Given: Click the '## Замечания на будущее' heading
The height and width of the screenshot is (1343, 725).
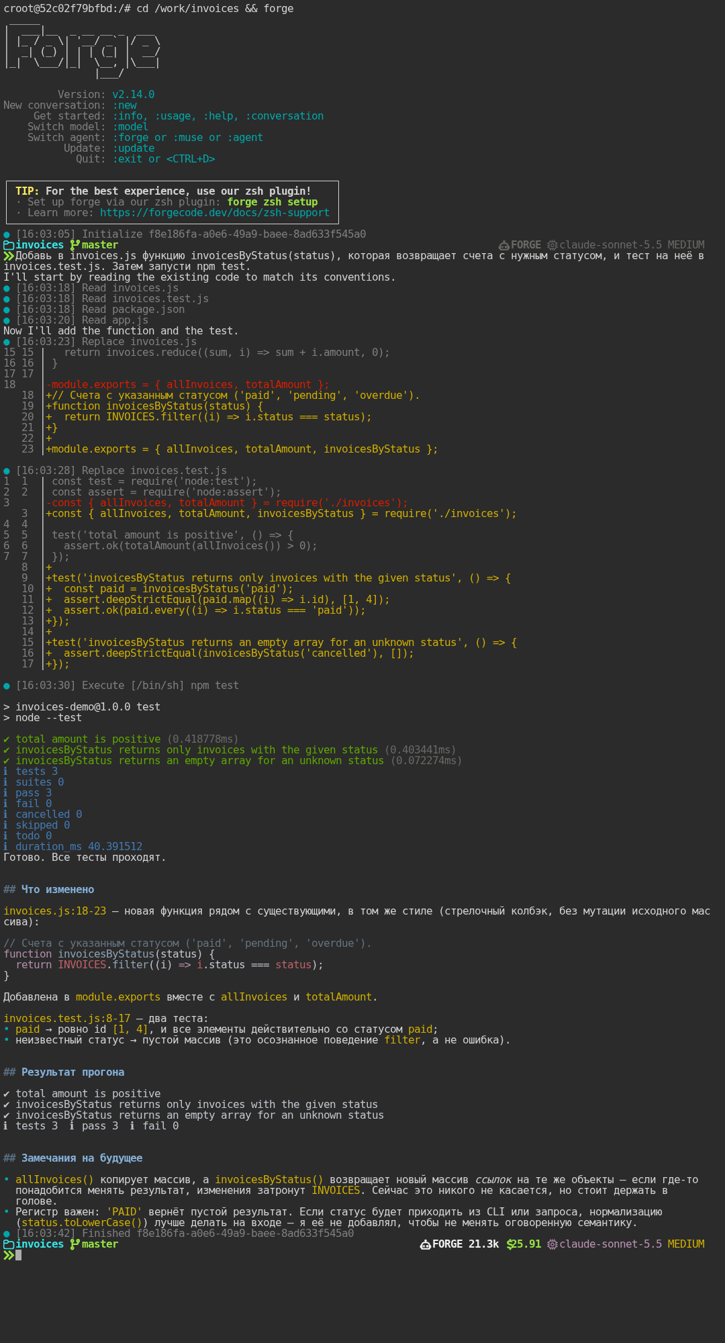Looking at the screenshot, I should coord(73,1158).
